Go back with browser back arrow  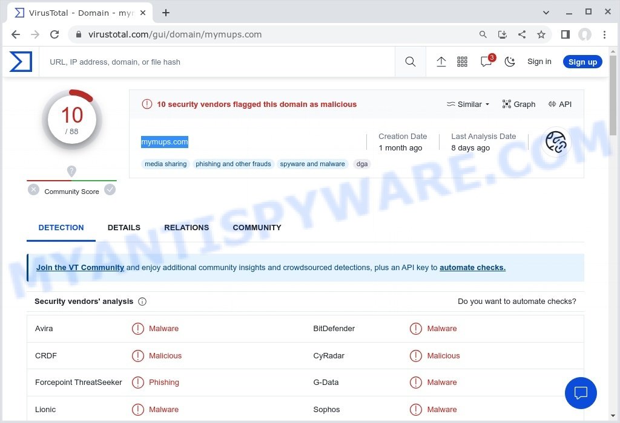(16, 34)
